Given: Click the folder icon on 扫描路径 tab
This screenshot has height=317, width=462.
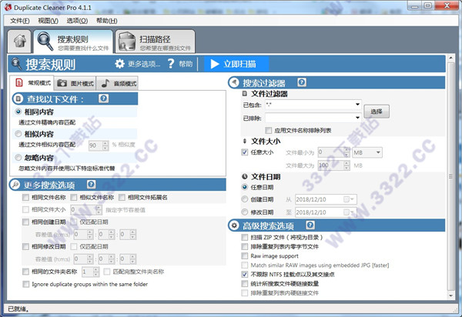Looking at the screenshot, I should (x=127, y=42).
